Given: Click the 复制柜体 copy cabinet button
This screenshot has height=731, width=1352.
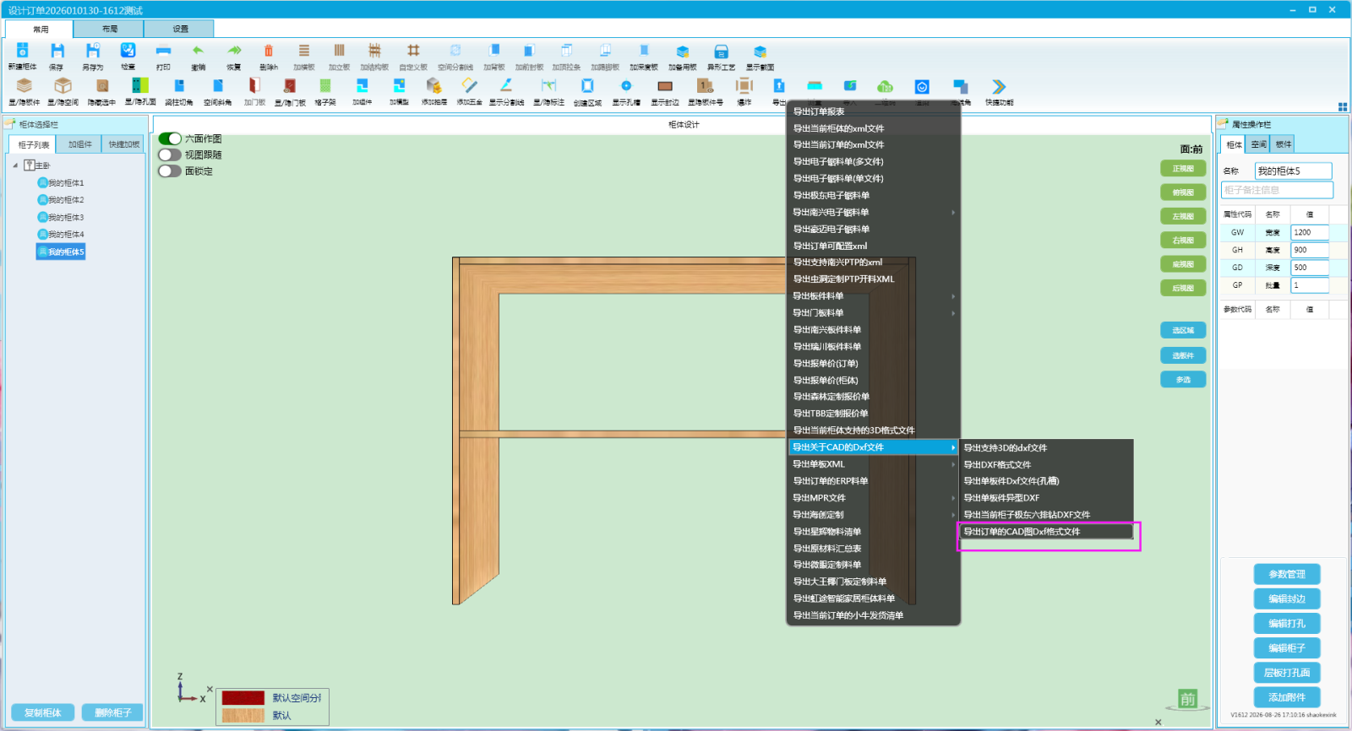Looking at the screenshot, I should 42,712.
